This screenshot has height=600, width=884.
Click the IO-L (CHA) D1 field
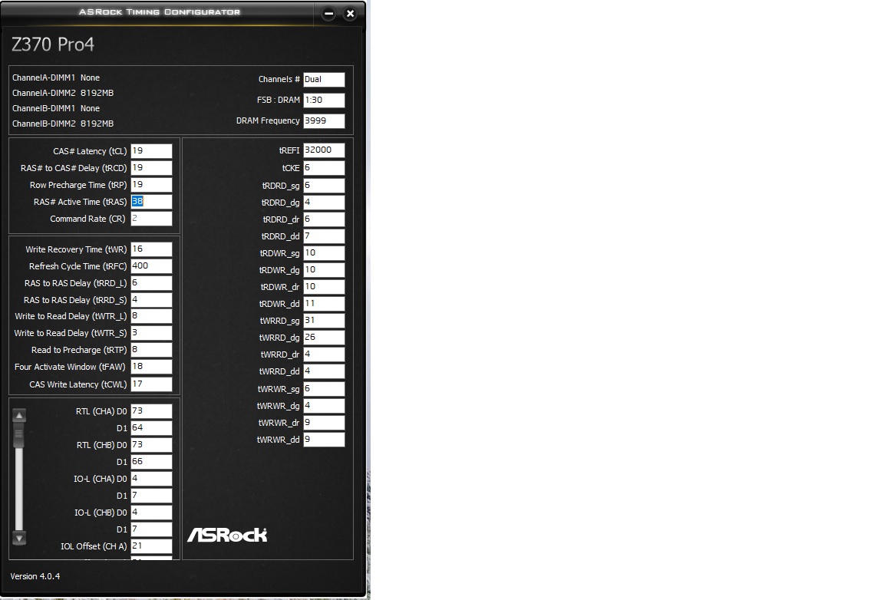coord(151,496)
